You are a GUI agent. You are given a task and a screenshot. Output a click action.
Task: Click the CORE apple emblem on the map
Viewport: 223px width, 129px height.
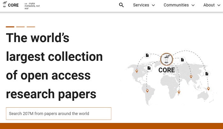[x=167, y=59]
